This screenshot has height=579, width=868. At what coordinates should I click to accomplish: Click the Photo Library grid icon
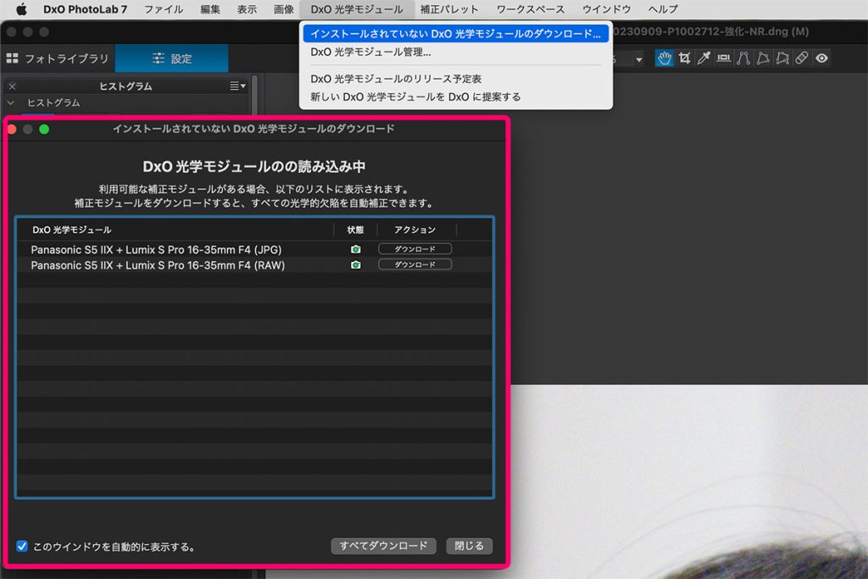[x=12, y=58]
